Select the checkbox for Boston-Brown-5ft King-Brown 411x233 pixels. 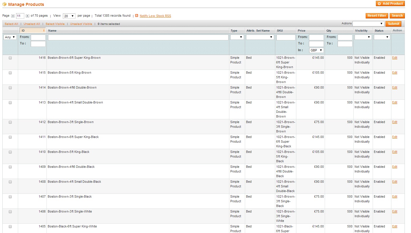coord(10,73)
